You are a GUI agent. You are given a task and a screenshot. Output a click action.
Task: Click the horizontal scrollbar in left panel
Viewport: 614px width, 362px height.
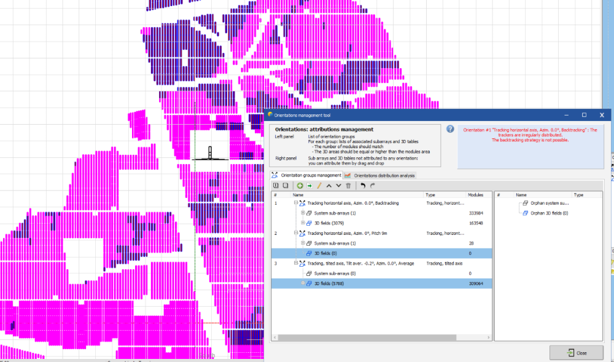[x=367, y=337]
